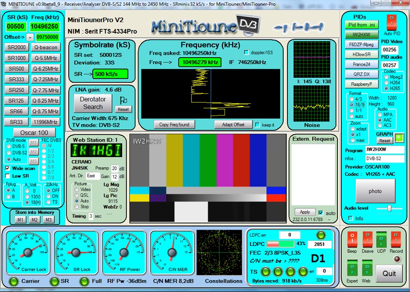Image resolution: width=410 pixels, height=292 pixels.
Task: Click the MiniTioune DVB logo
Action: [x=206, y=26]
